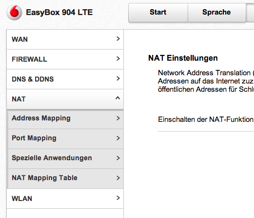Image resolution: width=254 pixels, height=218 pixels.
Task: Click the NAT menu heading
Action: click(x=65, y=99)
